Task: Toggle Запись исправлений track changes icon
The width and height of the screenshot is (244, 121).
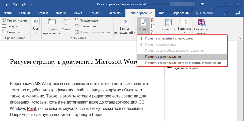Action: click(x=124, y=22)
